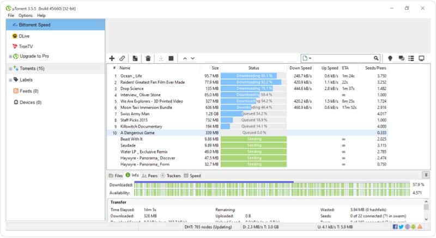Image resolution: width=436 pixels, height=238 pixels.
Task: Click the Create New Torrent document icon
Action: point(135,58)
